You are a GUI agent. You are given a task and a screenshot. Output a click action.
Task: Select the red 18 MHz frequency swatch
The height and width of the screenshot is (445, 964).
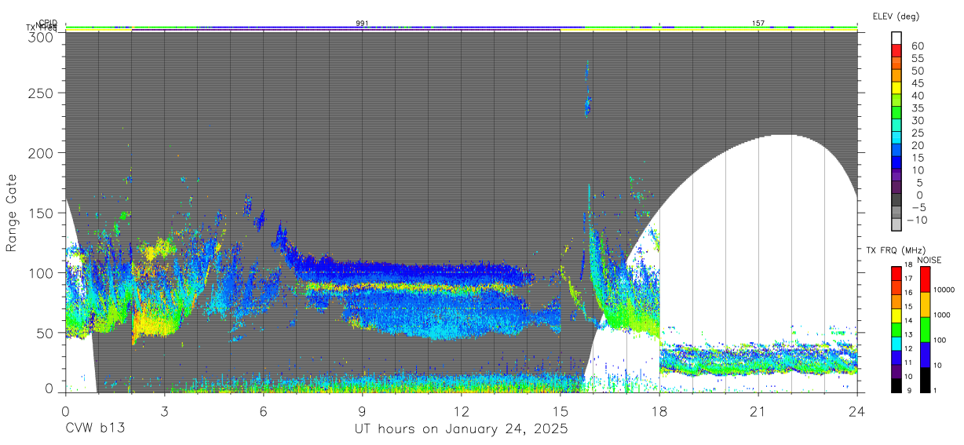(x=896, y=273)
